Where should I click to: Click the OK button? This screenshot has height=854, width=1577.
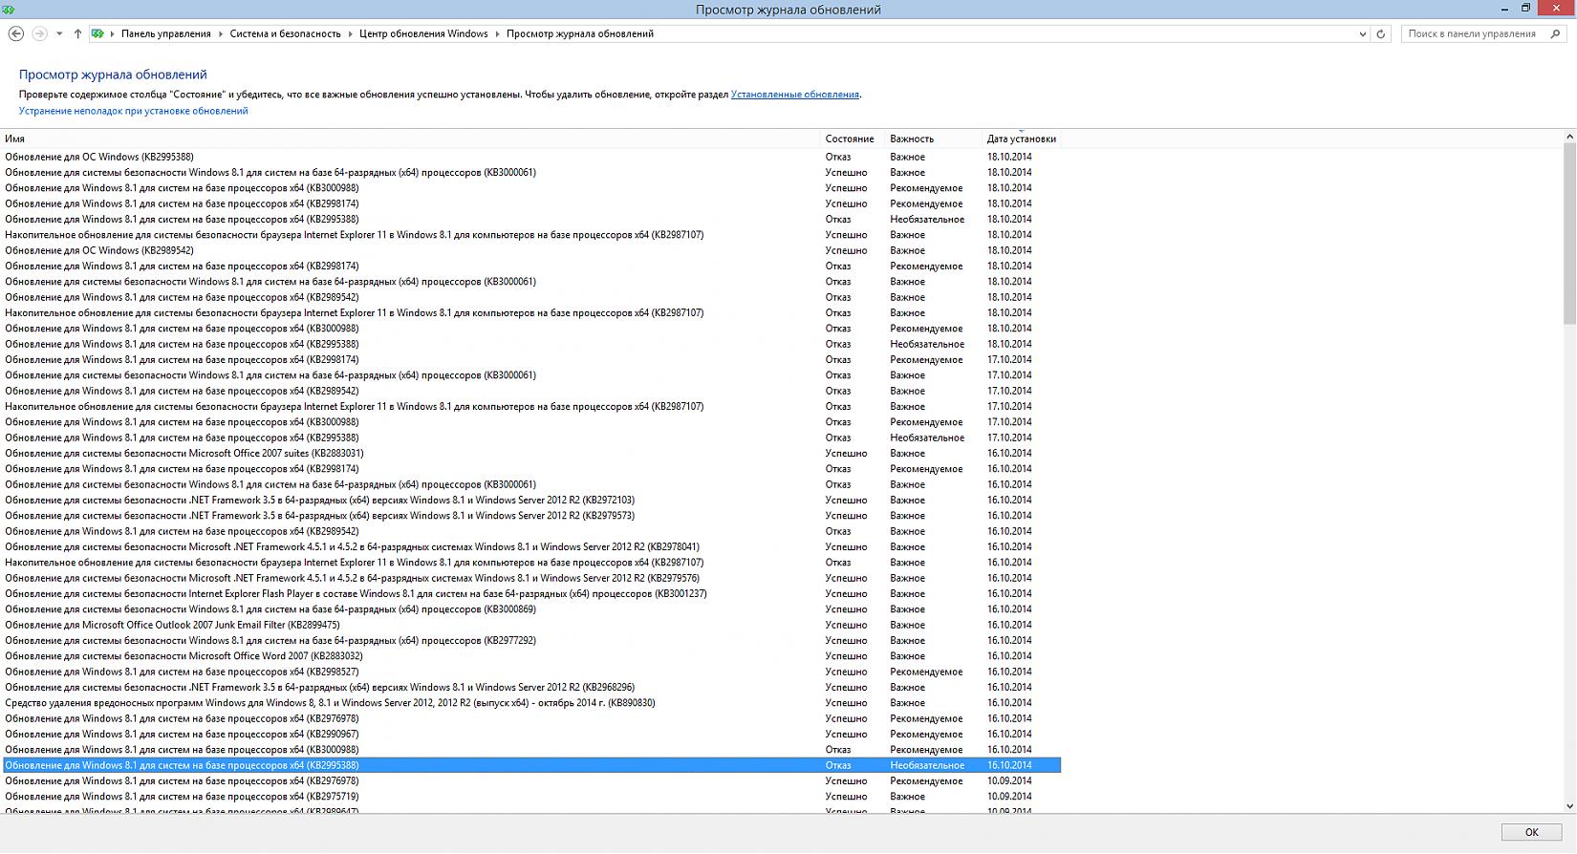pos(1531,832)
